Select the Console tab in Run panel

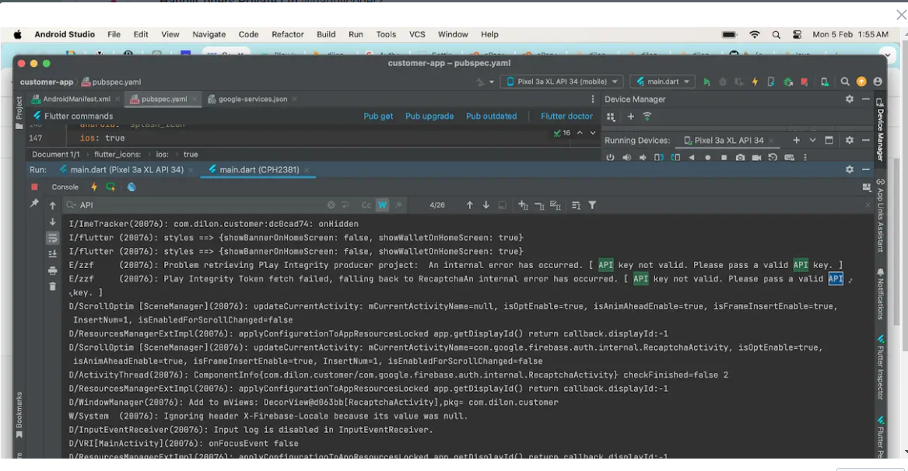coord(65,187)
